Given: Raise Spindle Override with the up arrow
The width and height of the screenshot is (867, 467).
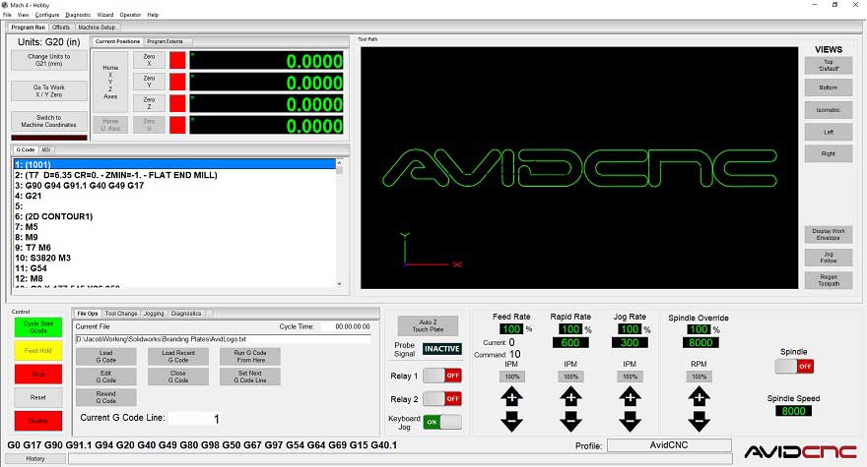Looking at the screenshot, I should click(x=699, y=396).
